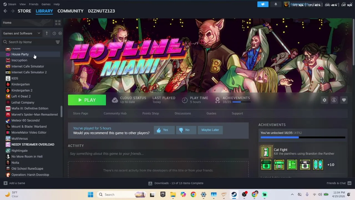Open the Community Hub link
The width and height of the screenshot is (355, 200).
pos(115,113)
